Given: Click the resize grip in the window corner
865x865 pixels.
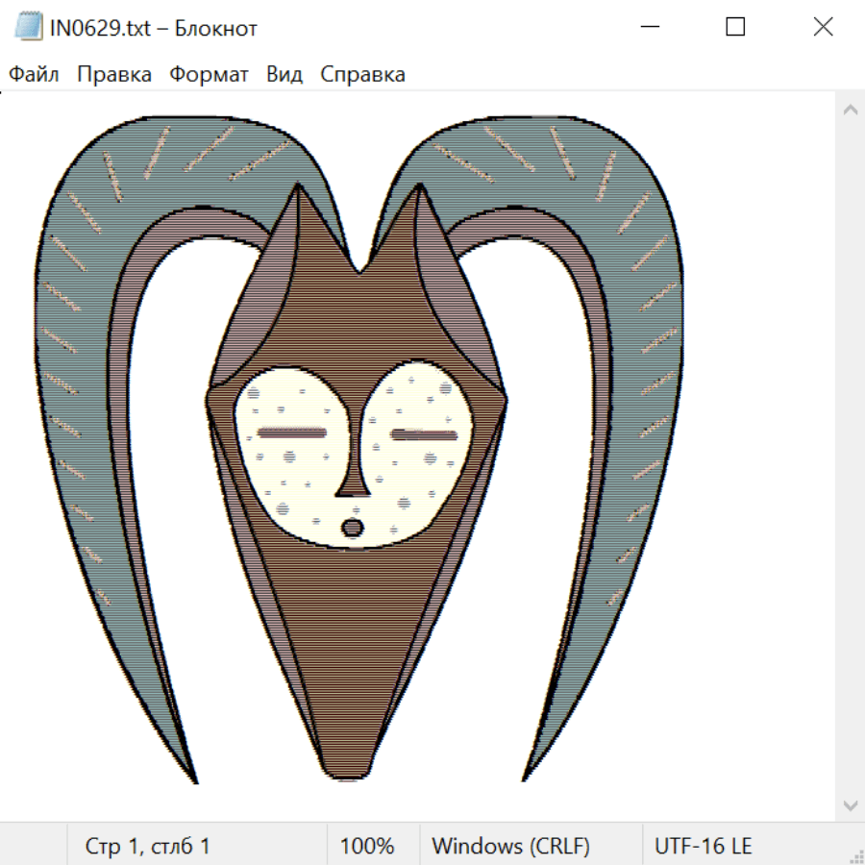Looking at the screenshot, I should [x=855, y=855].
